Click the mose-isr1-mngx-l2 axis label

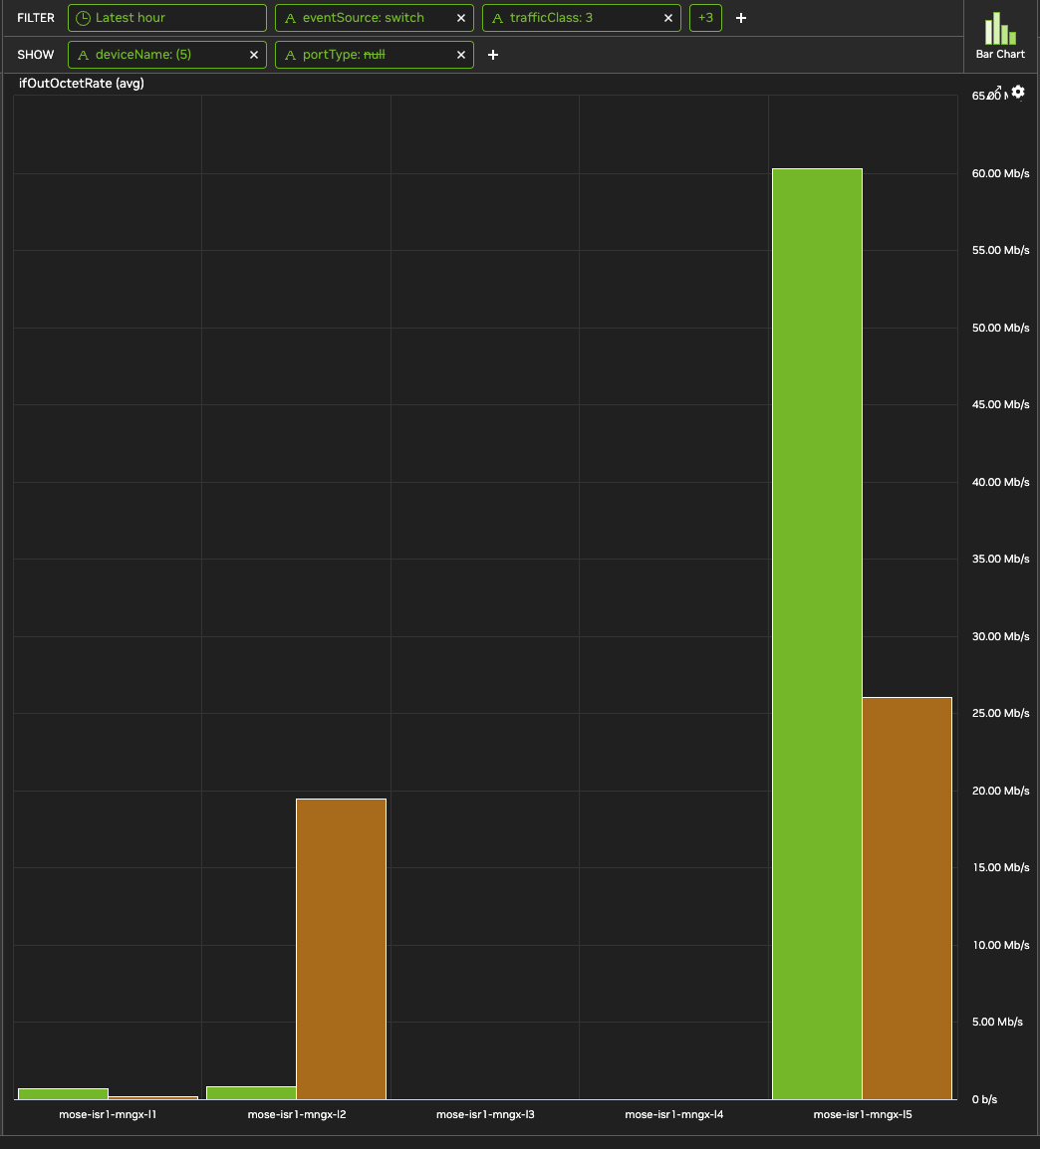point(297,1114)
